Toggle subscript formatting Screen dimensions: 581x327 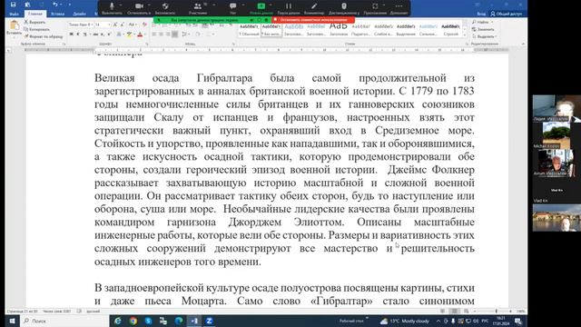103,35
